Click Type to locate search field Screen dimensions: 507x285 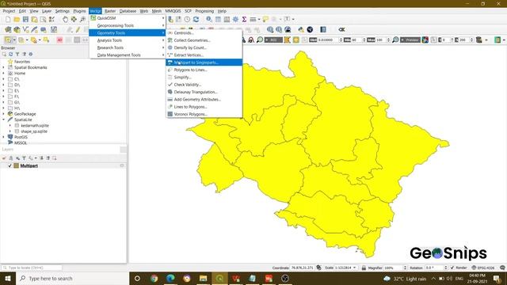tap(32, 268)
